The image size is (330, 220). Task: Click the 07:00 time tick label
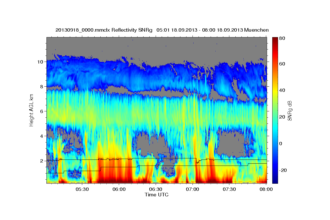tap(193, 189)
